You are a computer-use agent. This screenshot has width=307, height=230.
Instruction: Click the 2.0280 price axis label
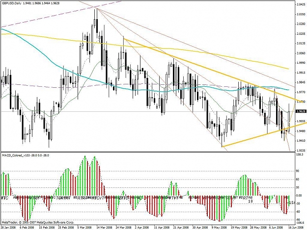click(x=301, y=24)
